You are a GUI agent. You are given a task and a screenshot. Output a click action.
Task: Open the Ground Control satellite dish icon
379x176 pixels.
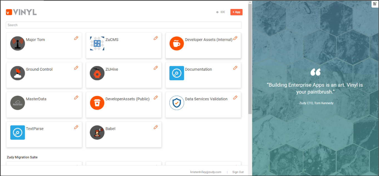tap(18, 73)
